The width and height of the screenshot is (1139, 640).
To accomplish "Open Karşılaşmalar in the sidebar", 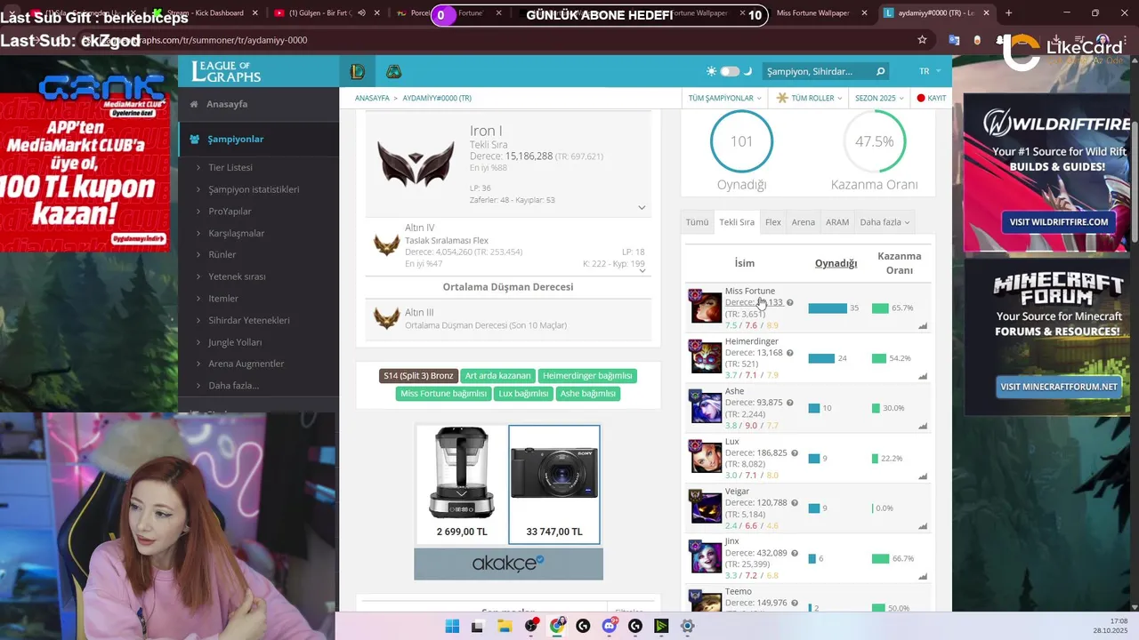I will (x=236, y=233).
